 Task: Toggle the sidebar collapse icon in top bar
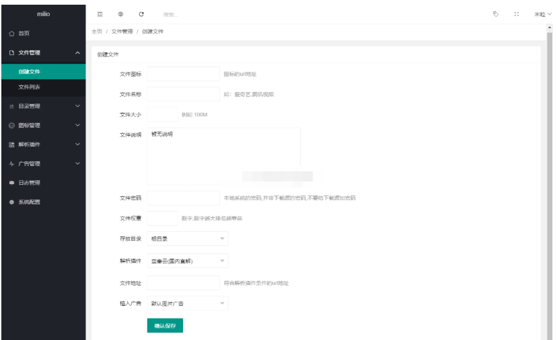pos(100,14)
